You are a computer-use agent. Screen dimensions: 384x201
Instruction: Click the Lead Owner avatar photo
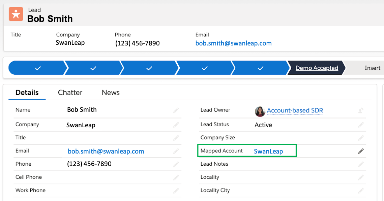260,111
